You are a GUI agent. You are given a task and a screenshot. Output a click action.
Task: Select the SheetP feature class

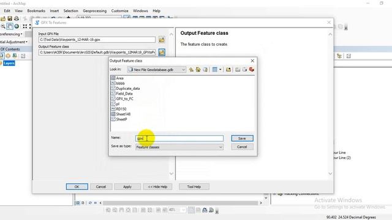(119, 119)
